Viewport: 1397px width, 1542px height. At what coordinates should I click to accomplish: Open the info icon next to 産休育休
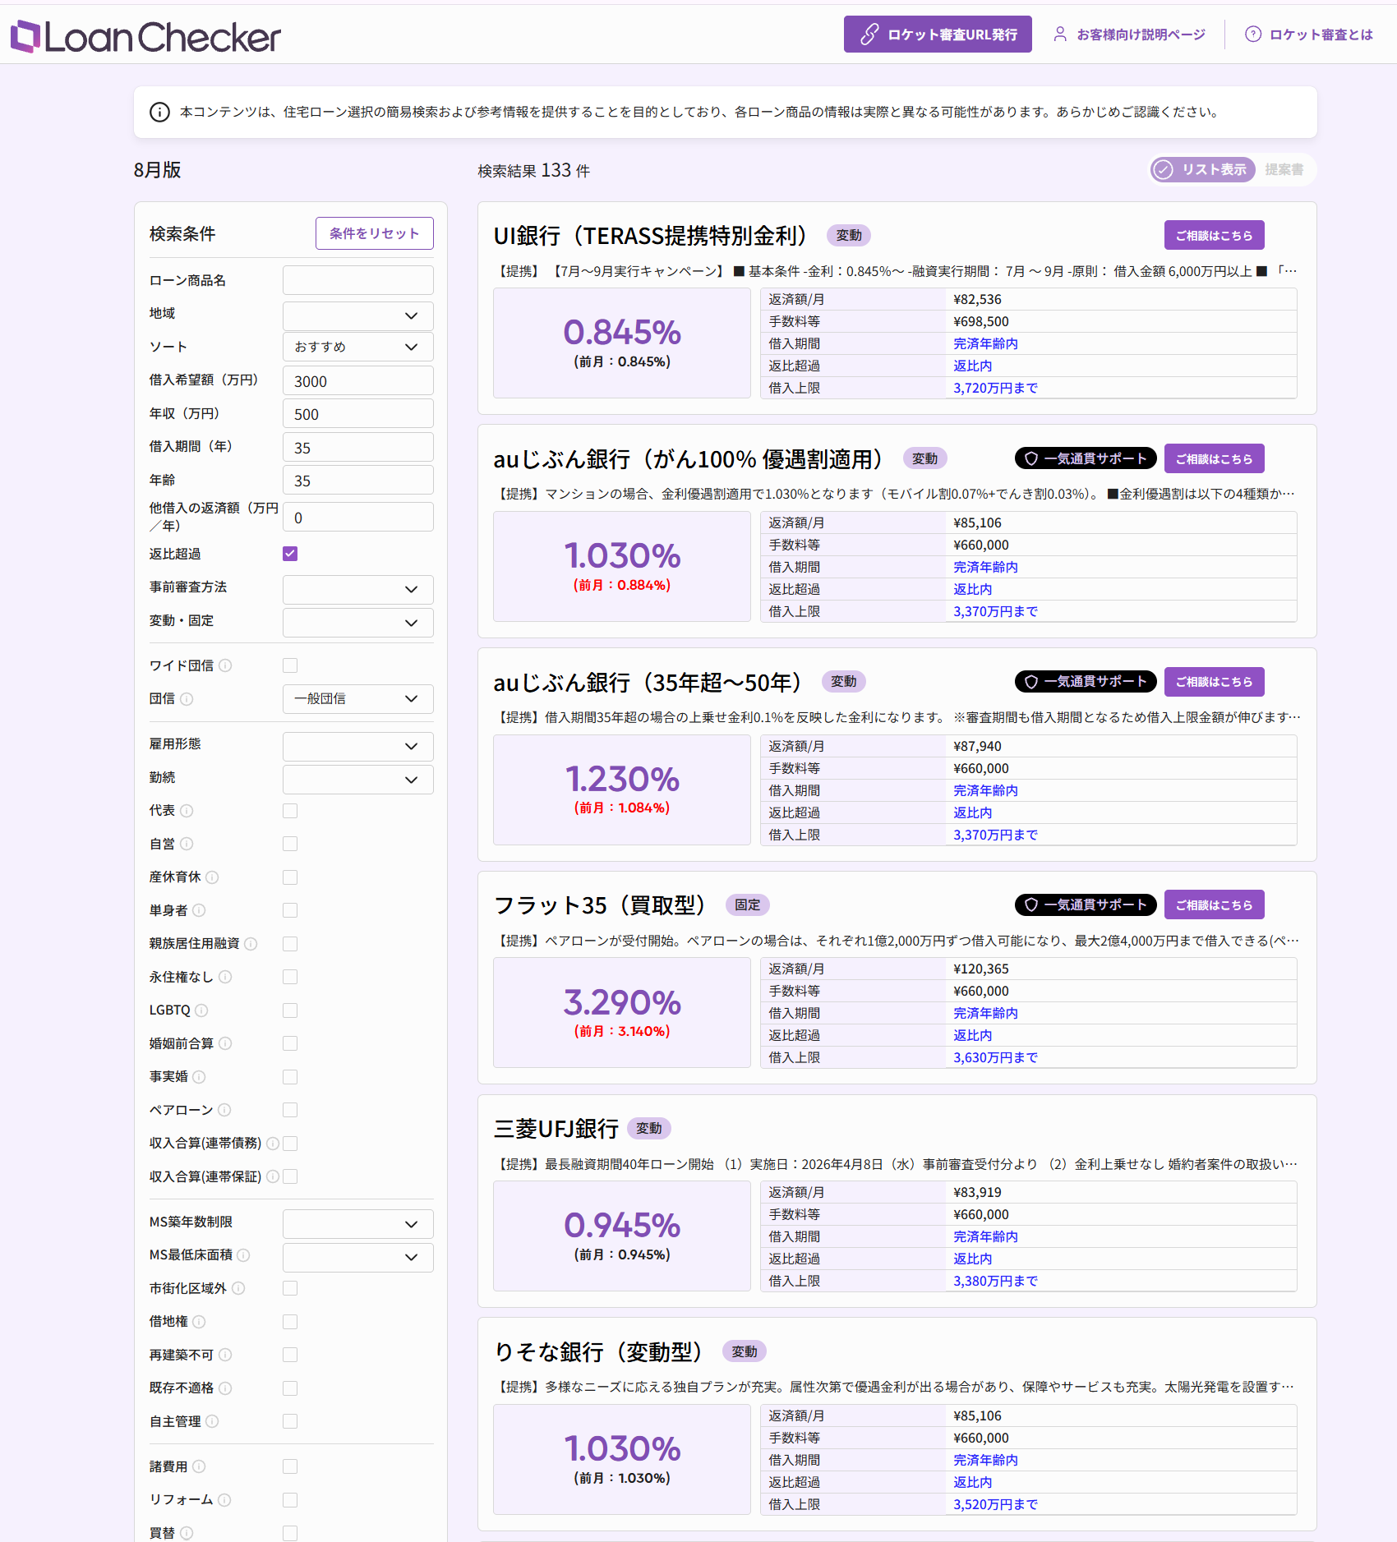pyautogui.click(x=212, y=877)
